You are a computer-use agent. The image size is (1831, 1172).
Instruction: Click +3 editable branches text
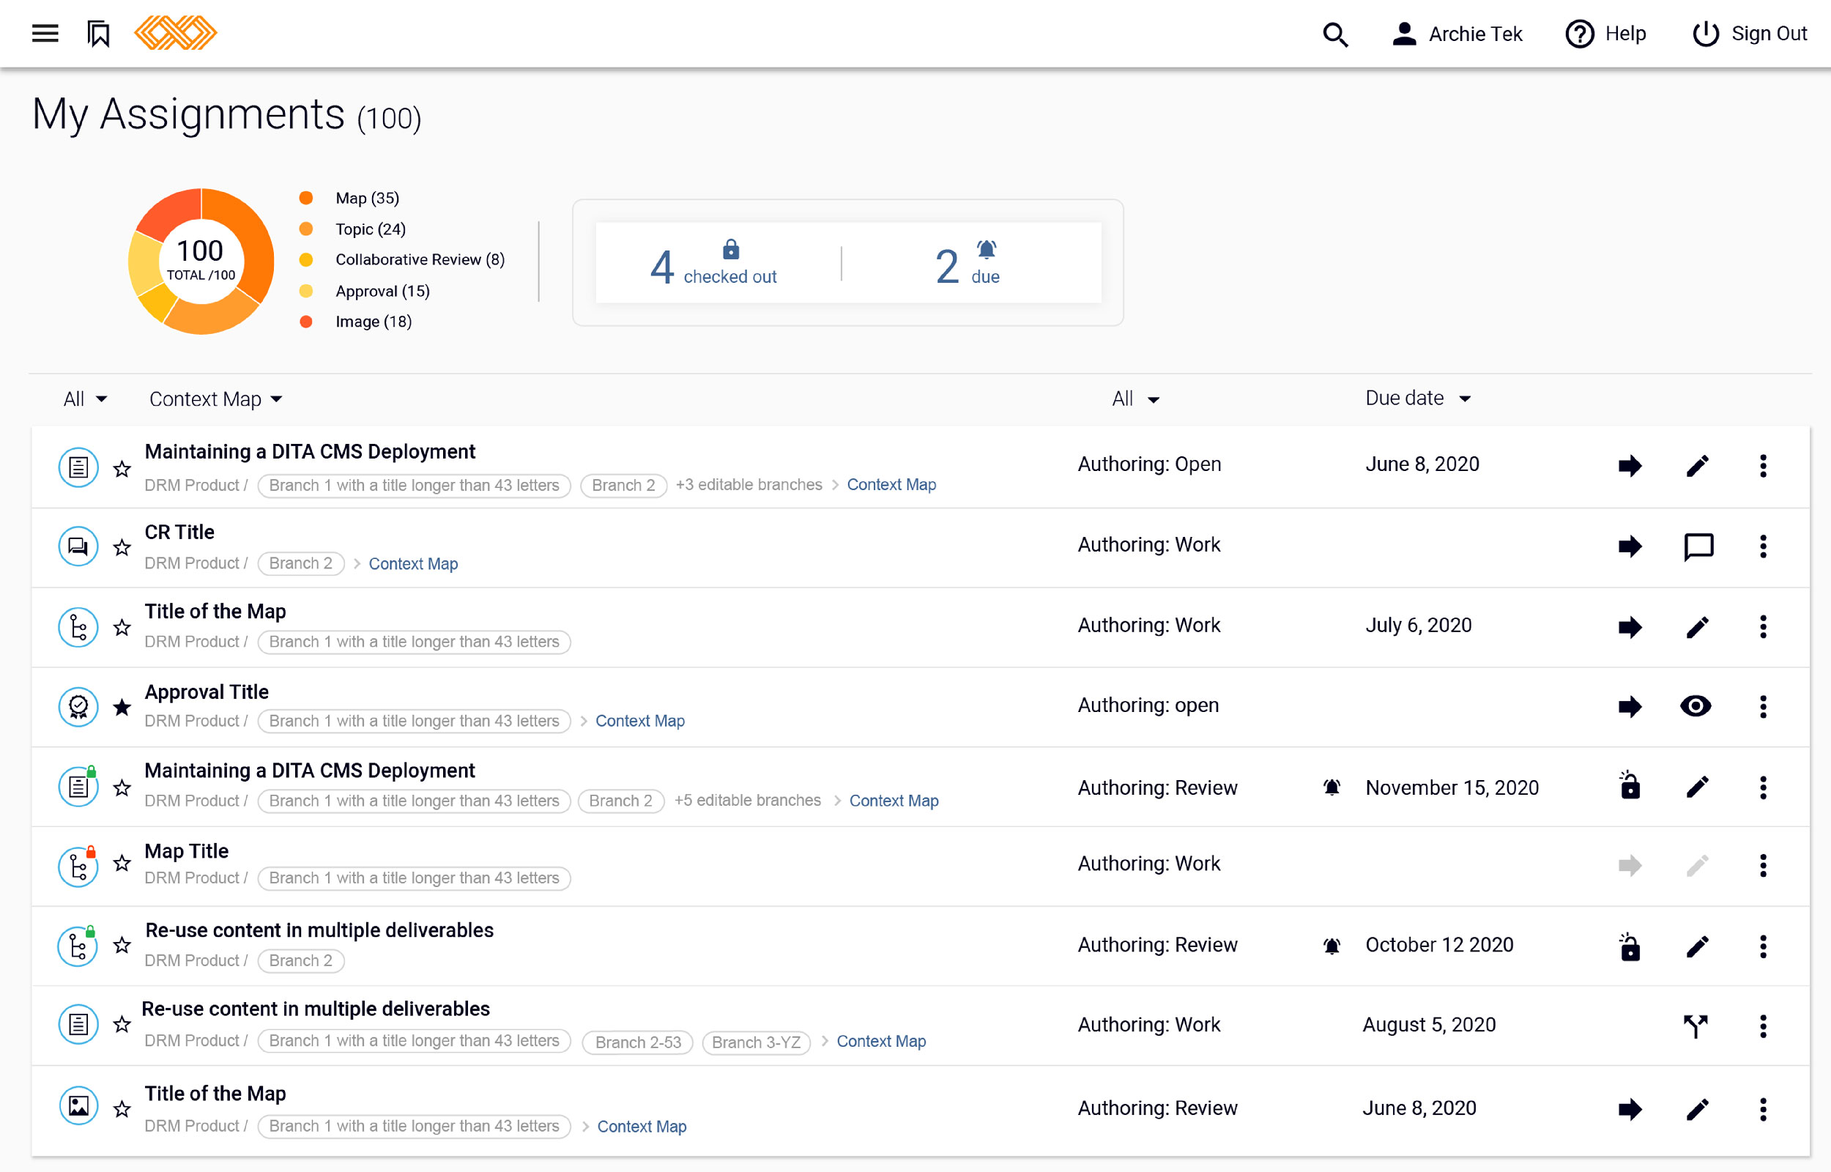point(749,485)
